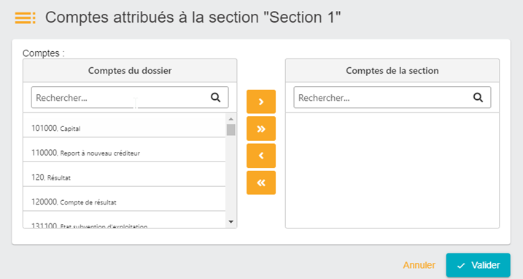Click scrollbar up arrow in account list
Viewport: 523px width, 279px height.
pos(230,119)
